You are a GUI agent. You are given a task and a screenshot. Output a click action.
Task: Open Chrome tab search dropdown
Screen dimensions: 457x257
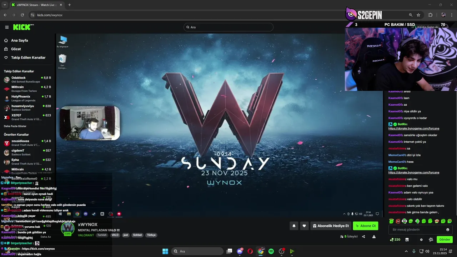click(x=5, y=5)
